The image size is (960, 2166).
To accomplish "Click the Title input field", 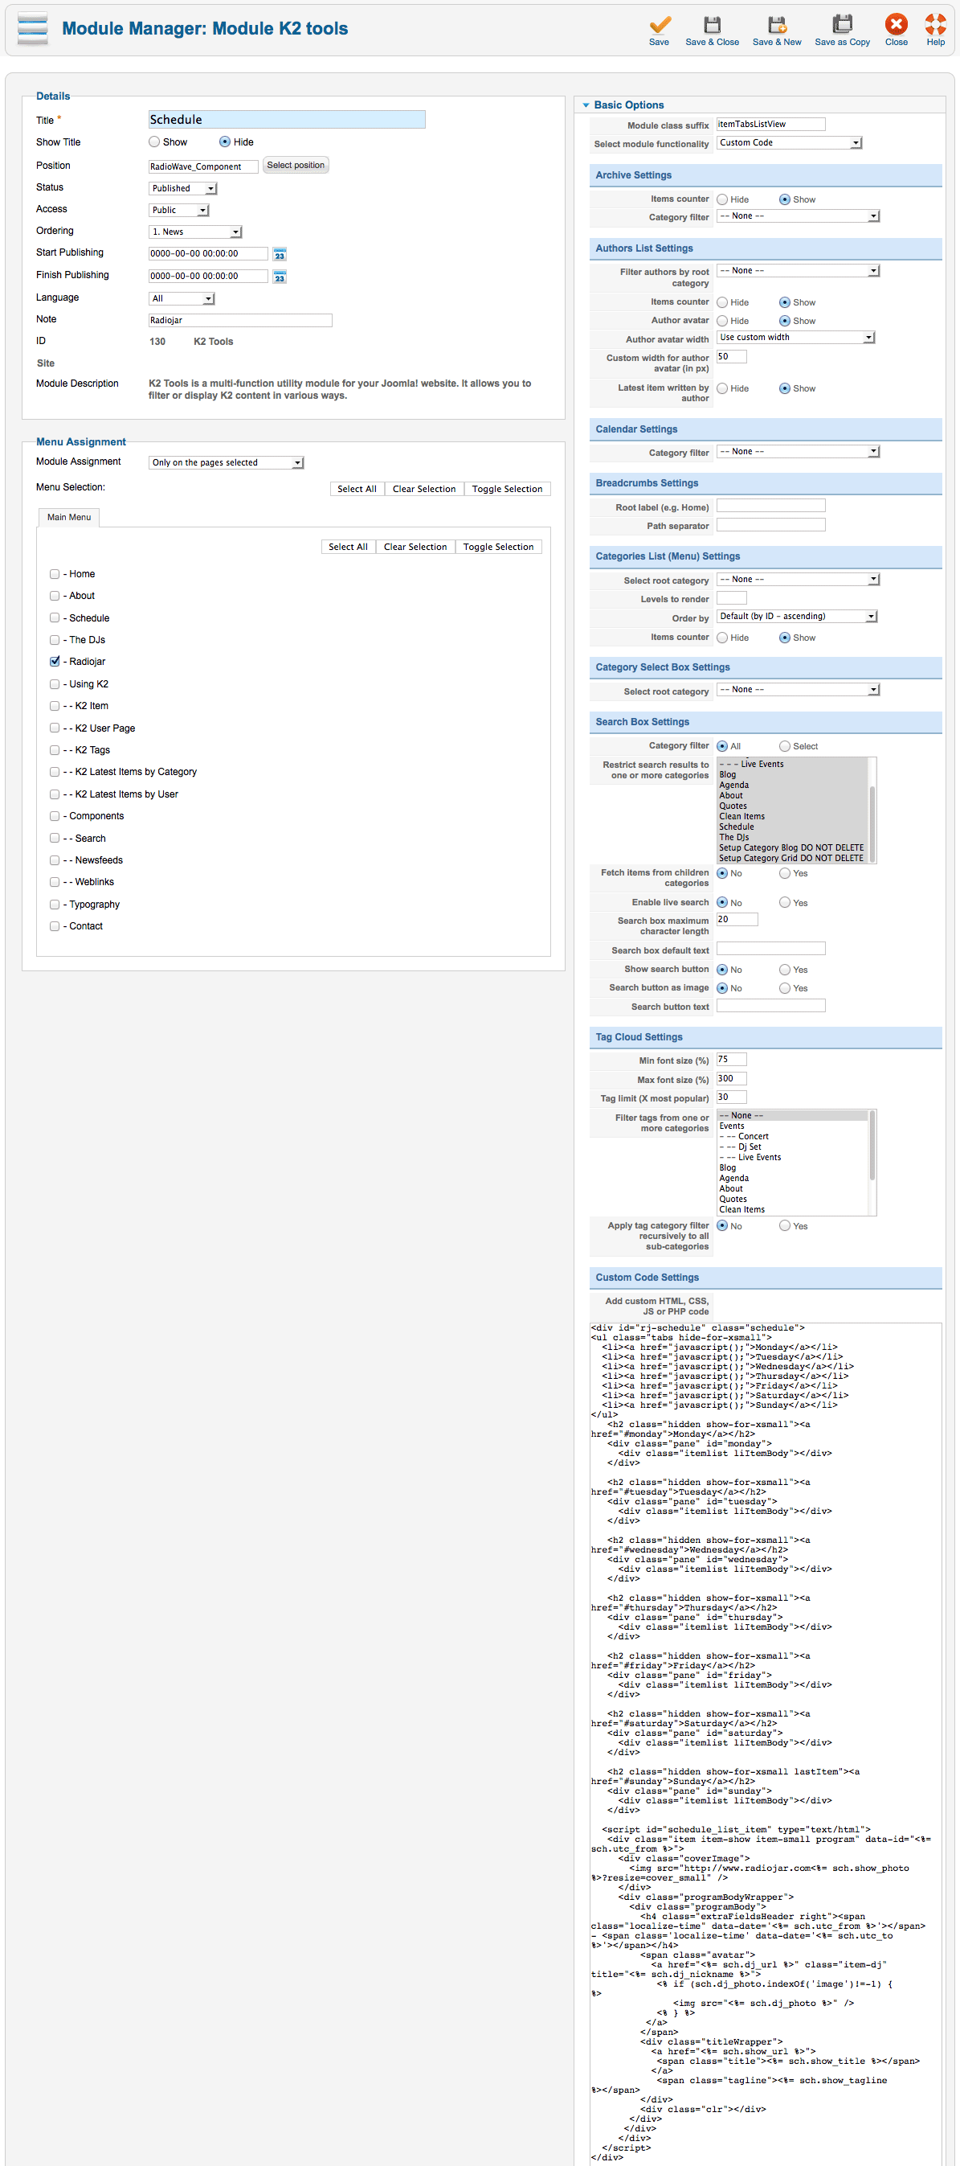I will [288, 121].
